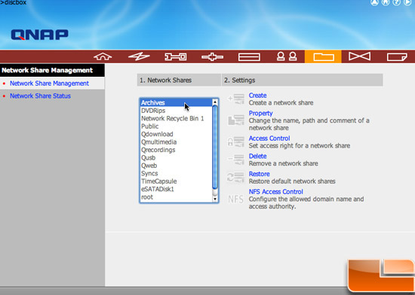Click the top-right home round icon
This screenshot has height=295, width=415.
coord(386,2)
